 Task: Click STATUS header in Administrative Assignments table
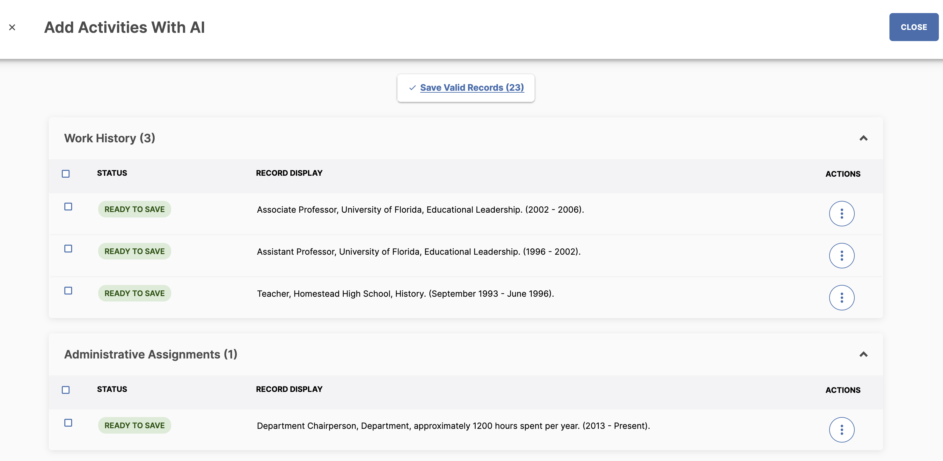tap(112, 389)
